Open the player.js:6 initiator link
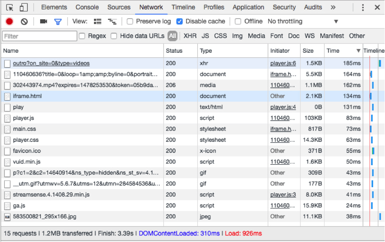Screen dimensions: 385x242 pyautogui.click(x=283, y=63)
